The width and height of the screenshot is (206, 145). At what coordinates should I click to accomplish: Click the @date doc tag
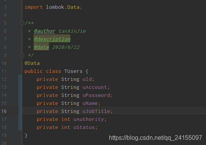pyautogui.click(x=41, y=47)
